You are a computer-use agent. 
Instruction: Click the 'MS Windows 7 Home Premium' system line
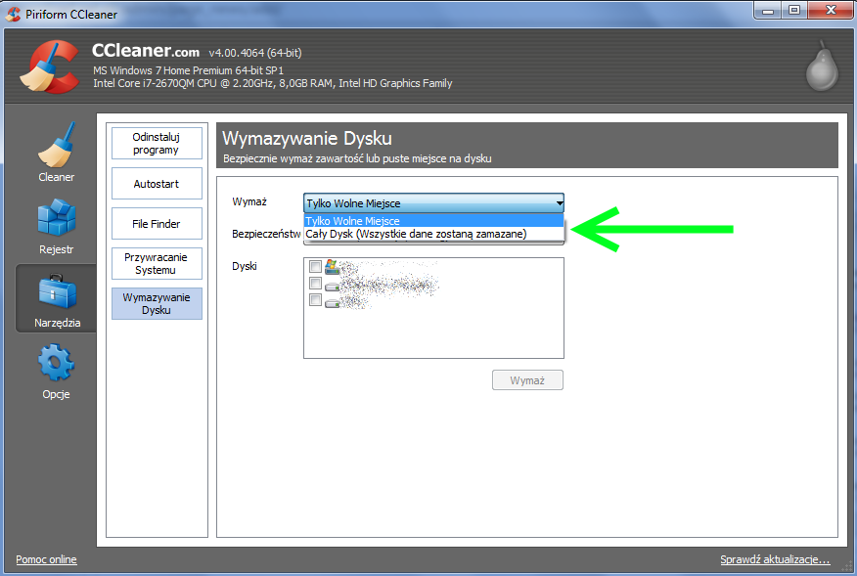point(188,70)
